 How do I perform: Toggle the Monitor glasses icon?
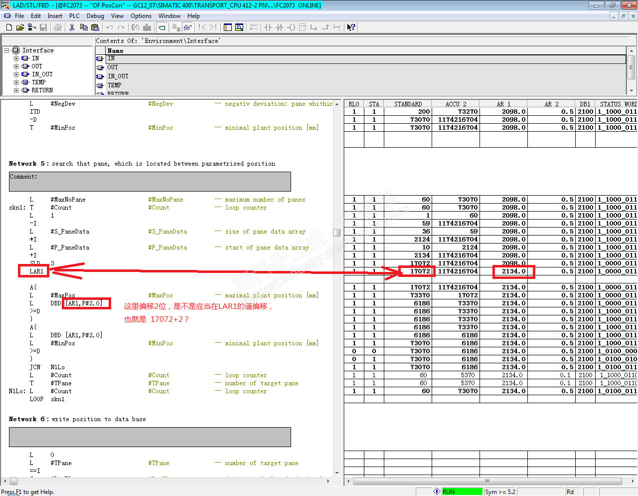click(187, 27)
